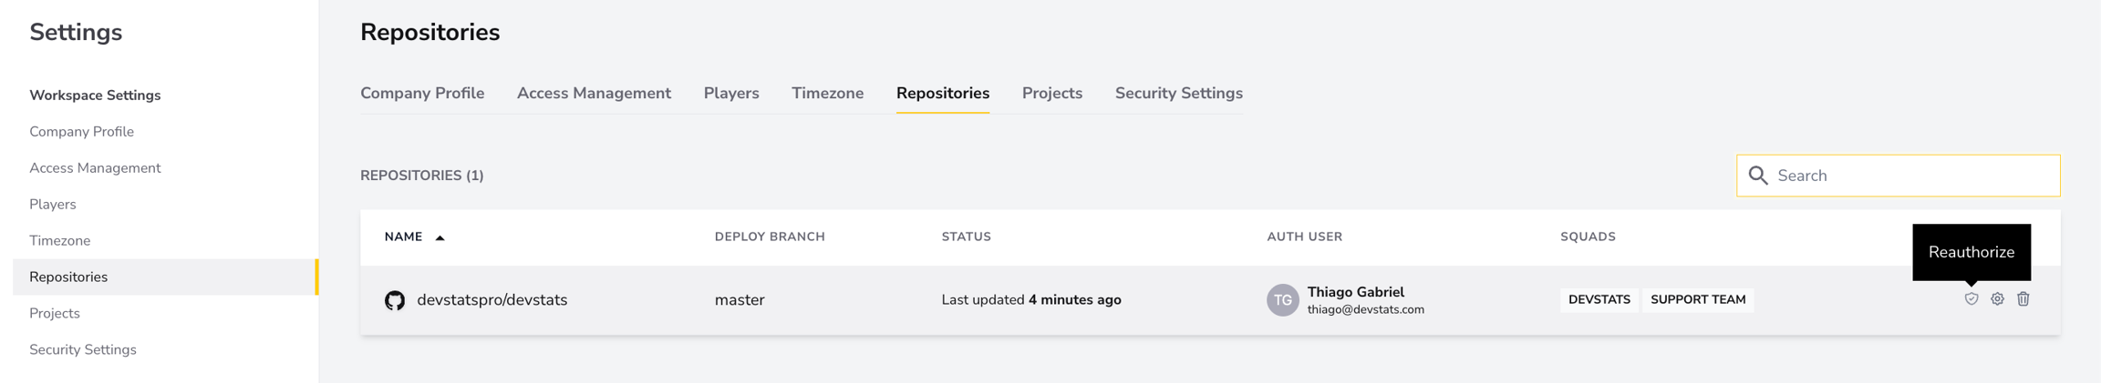The width and height of the screenshot is (2101, 383).
Task: Click the search magnifier icon
Action: point(1758,176)
